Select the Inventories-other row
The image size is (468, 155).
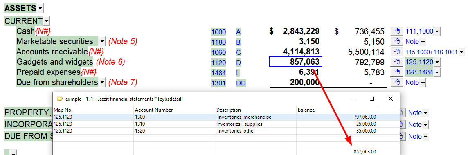[226, 131]
